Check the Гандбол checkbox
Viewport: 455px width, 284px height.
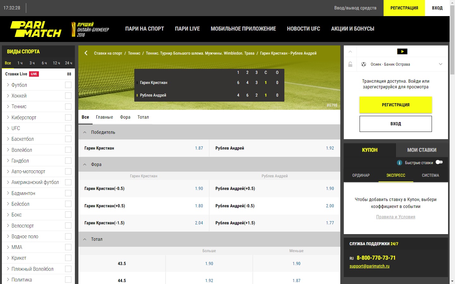click(68, 161)
